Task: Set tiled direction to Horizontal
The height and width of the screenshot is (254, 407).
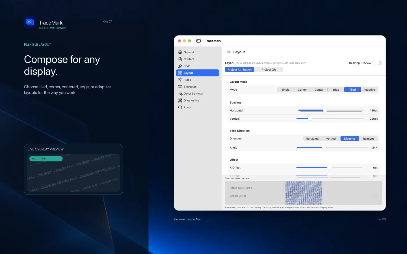Action: tap(313, 139)
